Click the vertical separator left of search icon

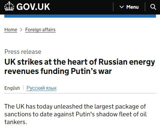(145, 7)
